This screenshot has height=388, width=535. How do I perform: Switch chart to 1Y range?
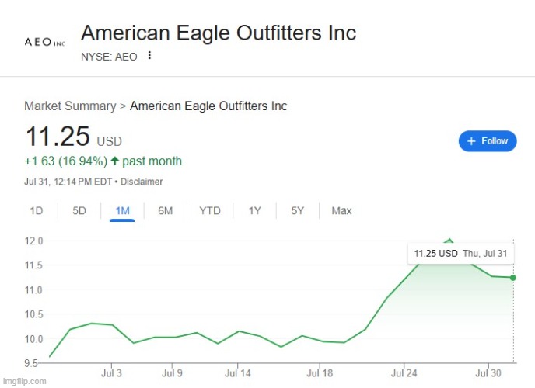[x=254, y=210]
